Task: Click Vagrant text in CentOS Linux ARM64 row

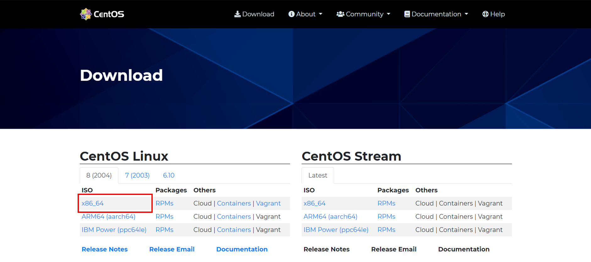Action: coord(268,217)
